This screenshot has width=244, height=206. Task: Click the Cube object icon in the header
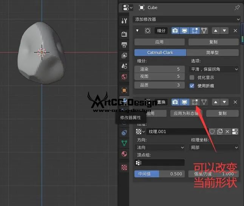pyautogui.click(x=141, y=8)
